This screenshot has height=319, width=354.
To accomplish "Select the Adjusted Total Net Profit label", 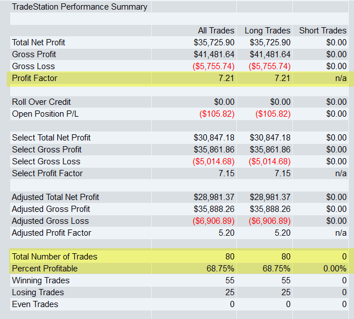I will [56, 197].
